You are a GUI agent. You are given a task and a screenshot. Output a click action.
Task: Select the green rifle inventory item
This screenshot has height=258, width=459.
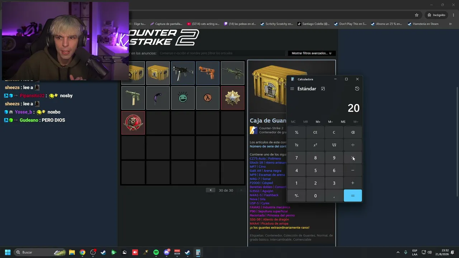(x=233, y=73)
